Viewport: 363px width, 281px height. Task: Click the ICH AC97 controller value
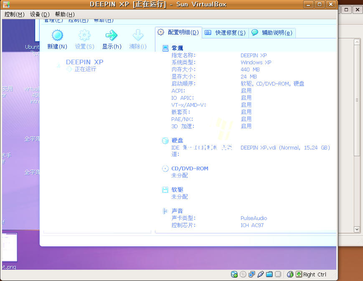(x=252, y=225)
